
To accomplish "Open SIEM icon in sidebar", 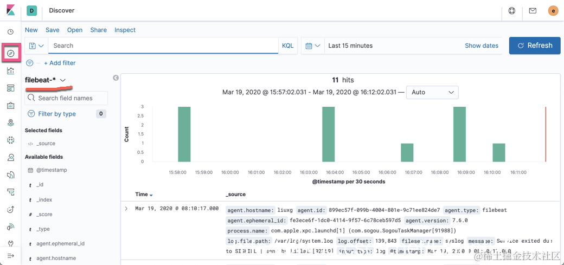I will 11,227.
